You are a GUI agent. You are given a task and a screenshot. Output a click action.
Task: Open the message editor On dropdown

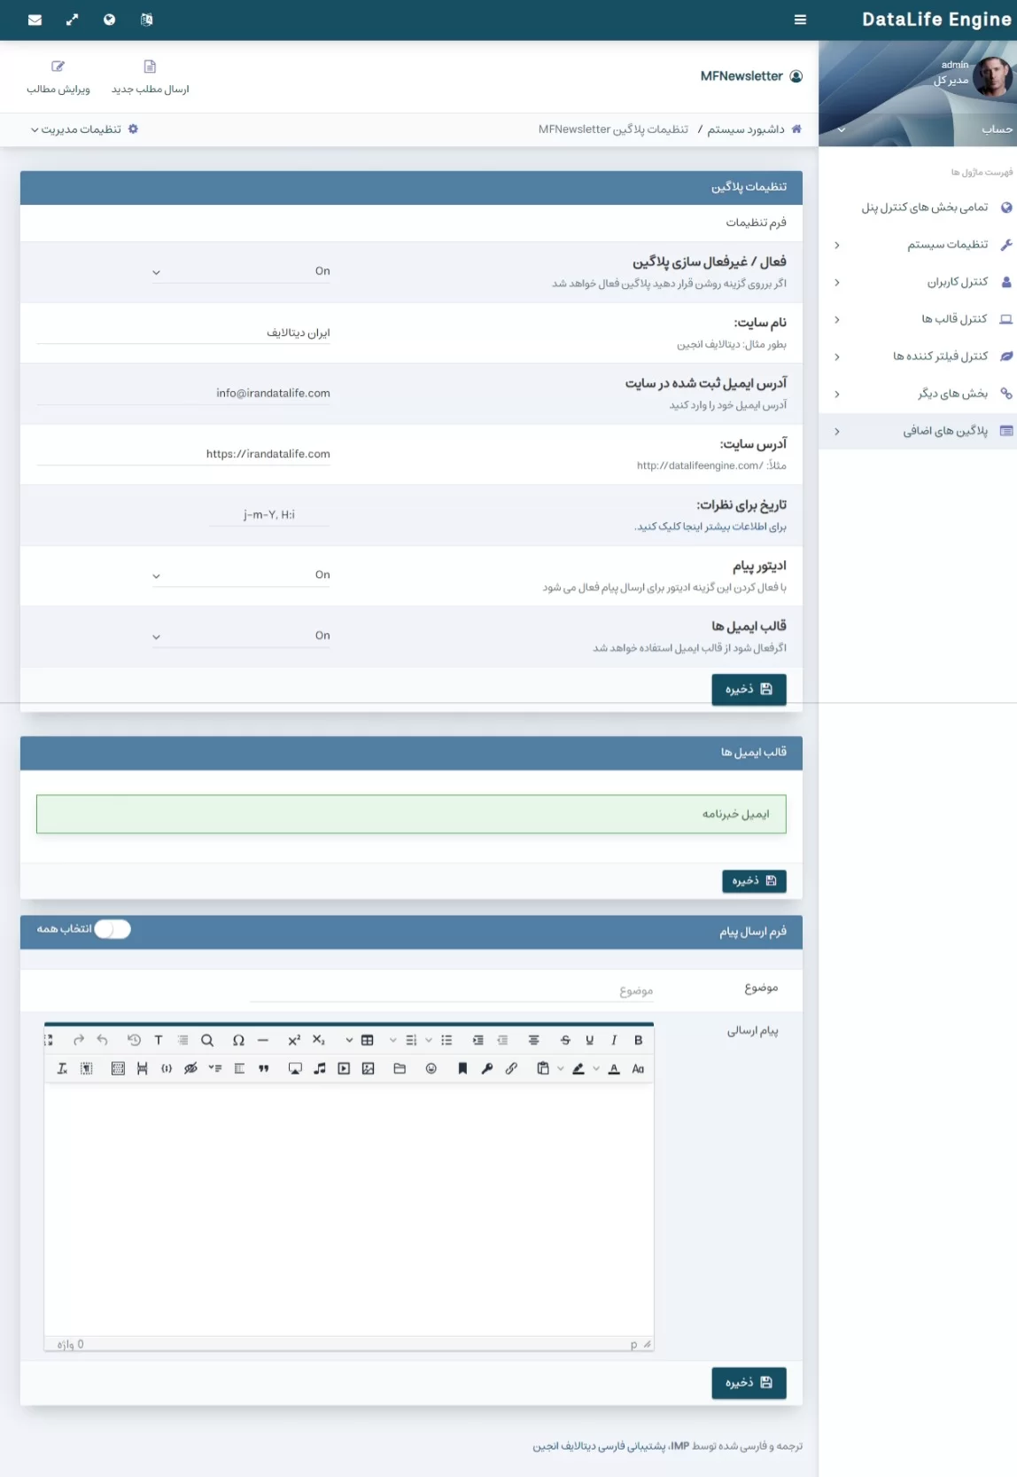[241, 575]
